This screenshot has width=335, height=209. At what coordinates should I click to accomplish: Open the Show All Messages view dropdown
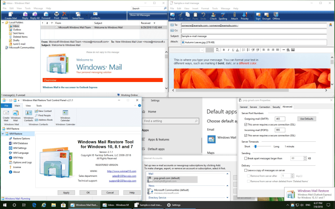pos(148,15)
